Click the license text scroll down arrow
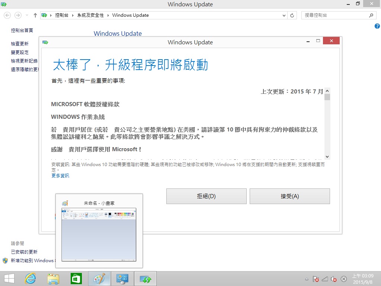Image resolution: width=381 pixels, height=286 pixels. (327, 157)
